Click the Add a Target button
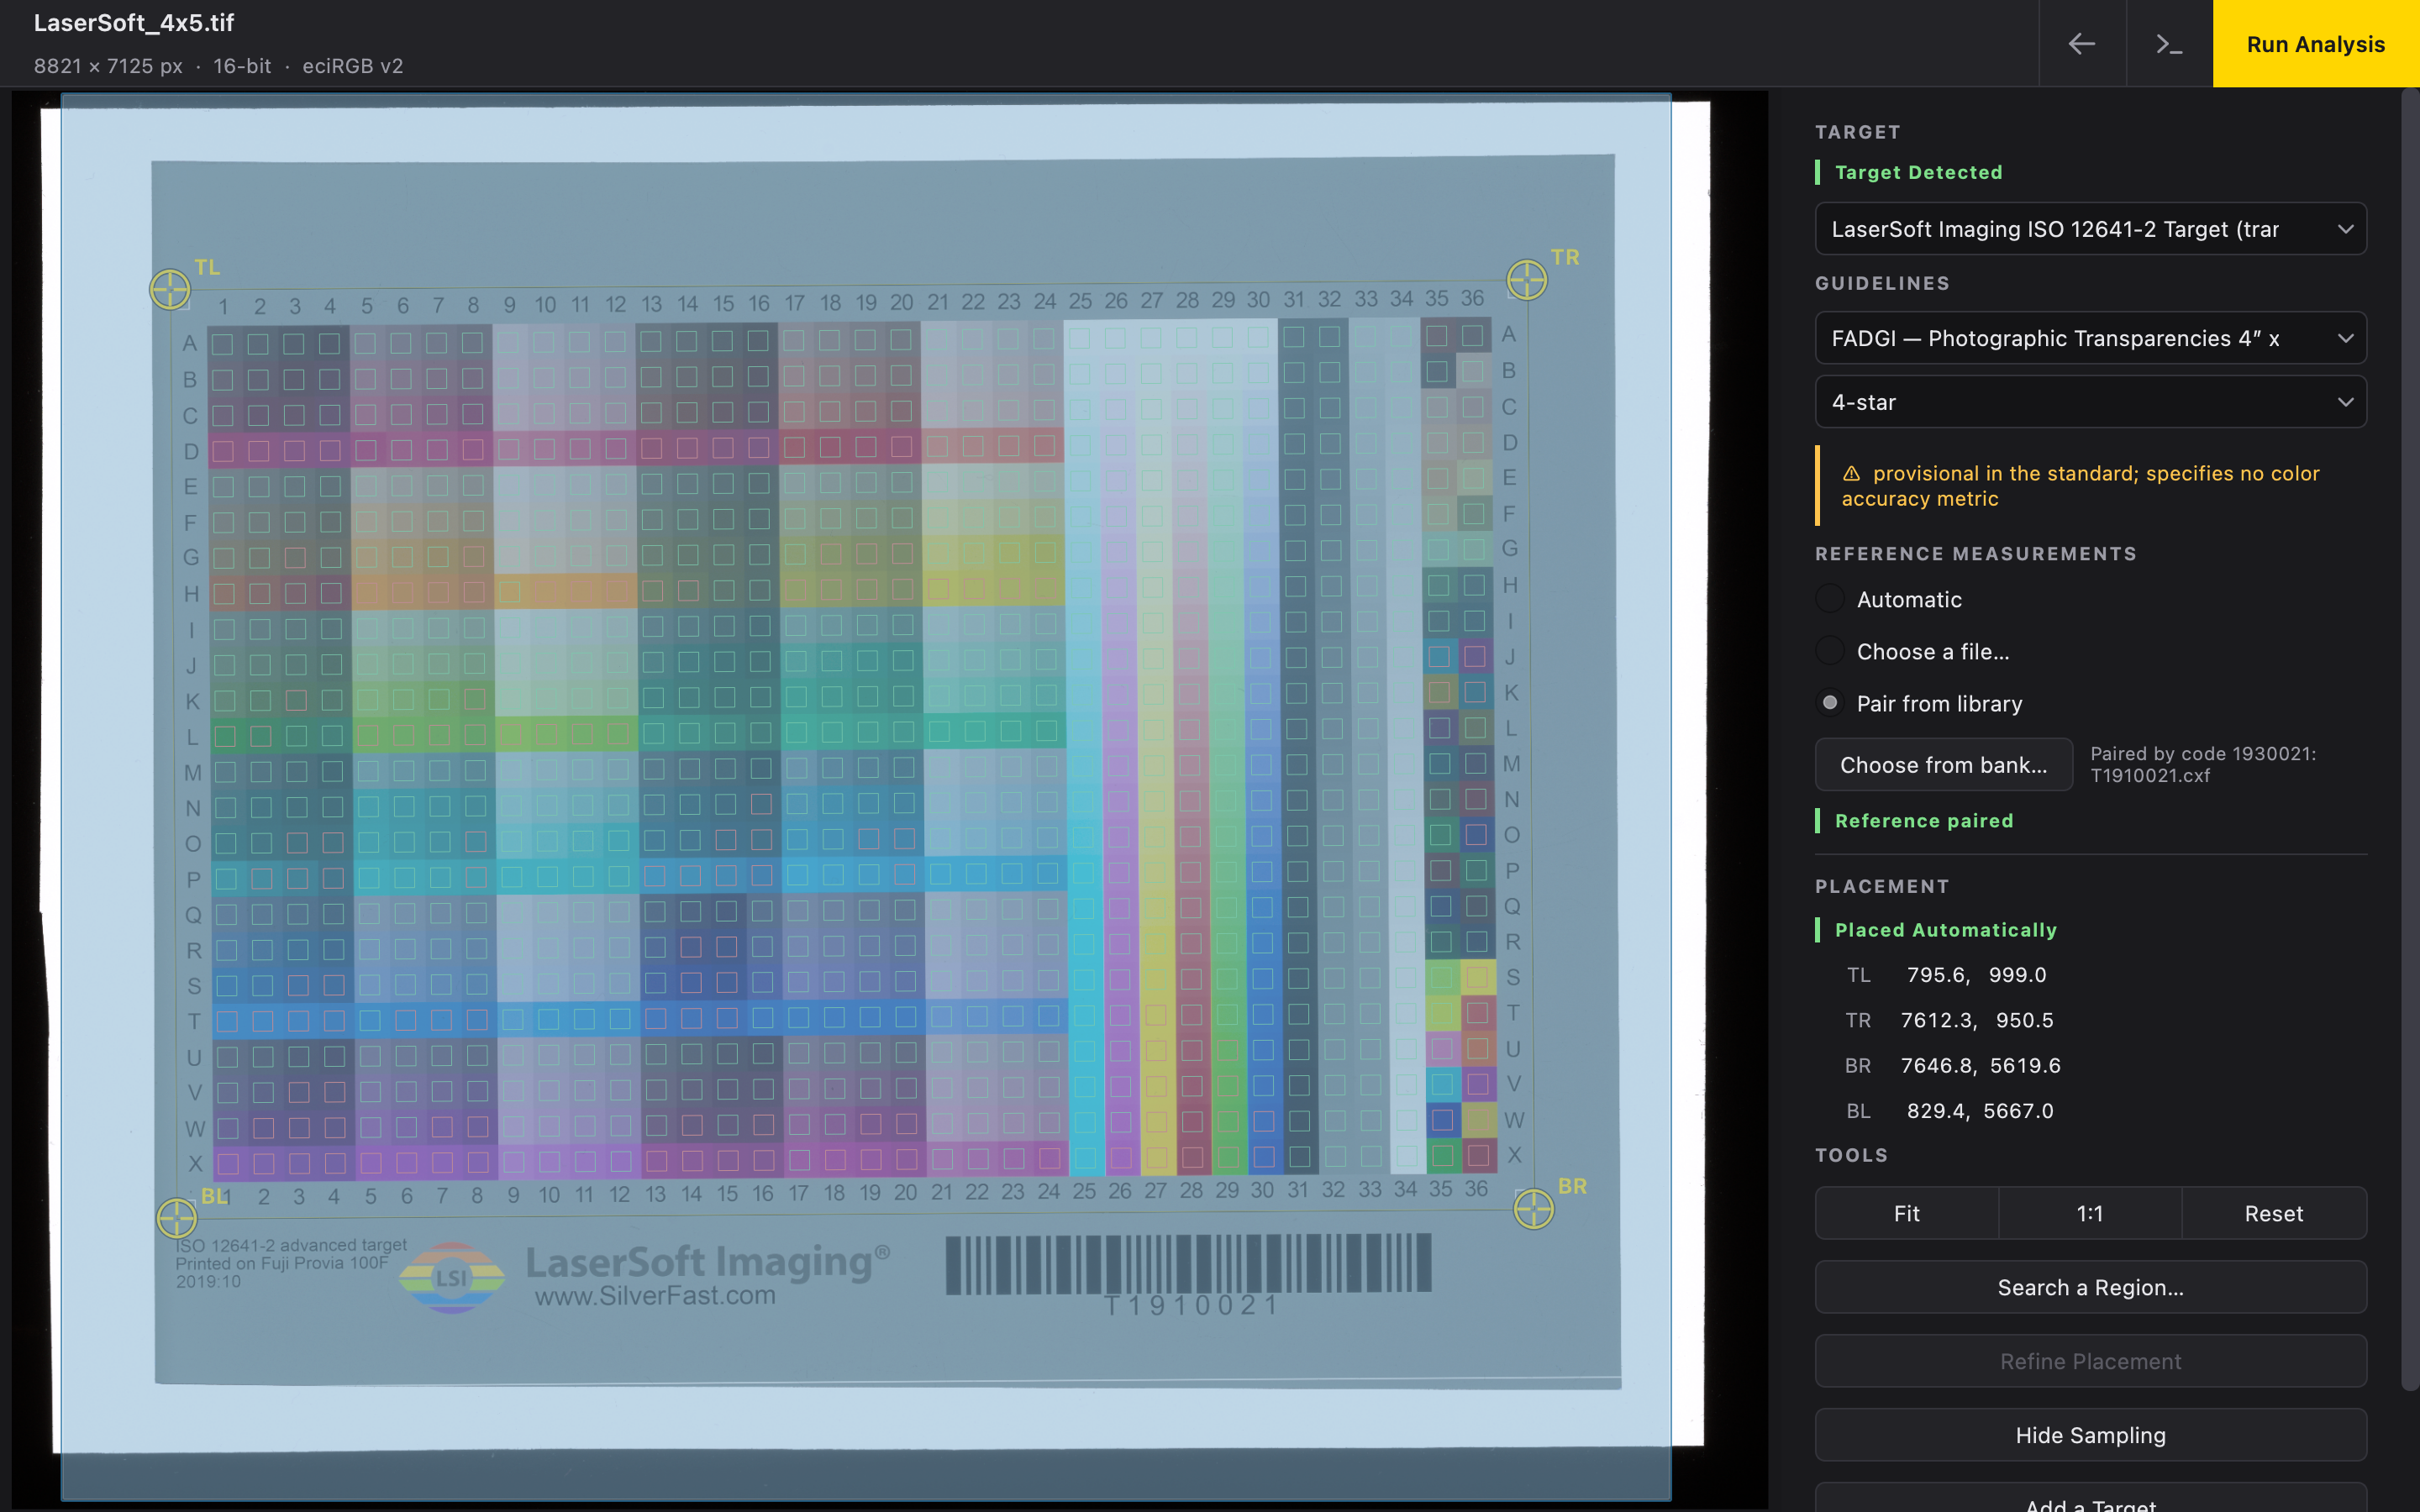2420x1512 pixels. click(x=2090, y=1498)
